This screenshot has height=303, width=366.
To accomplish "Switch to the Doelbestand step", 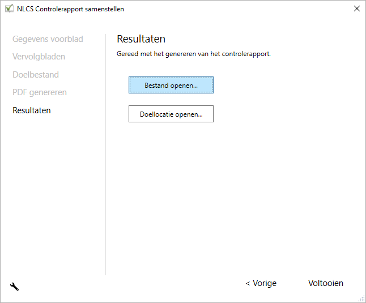I will click(36, 74).
